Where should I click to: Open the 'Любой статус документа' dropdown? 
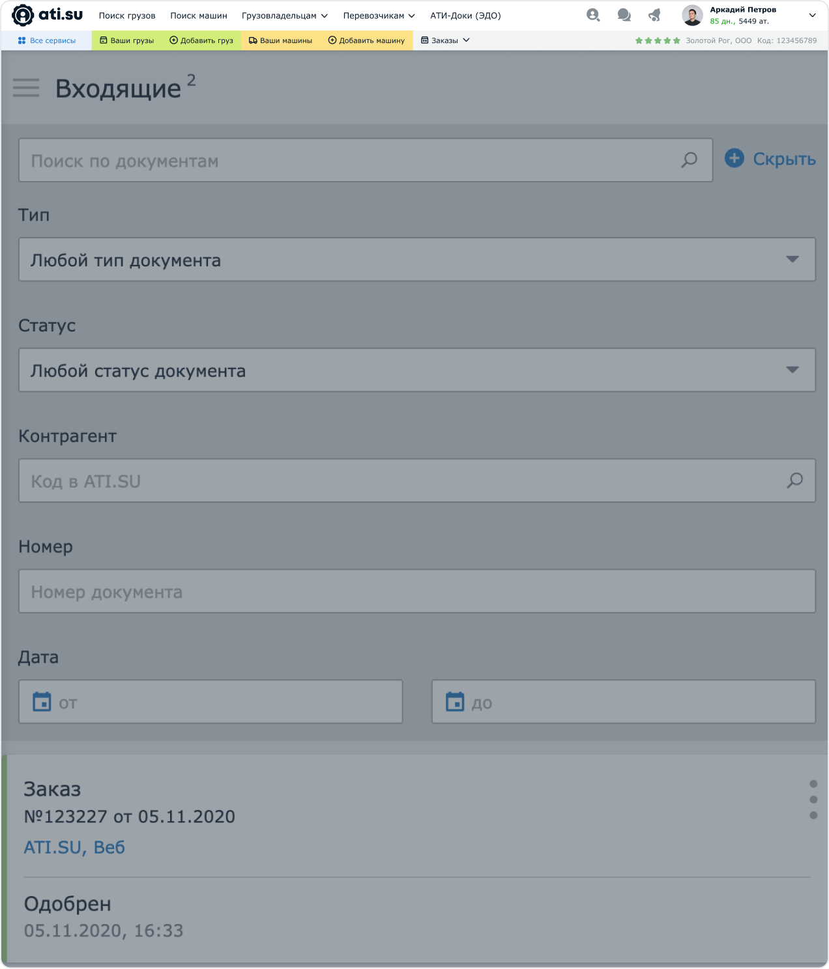coord(416,371)
